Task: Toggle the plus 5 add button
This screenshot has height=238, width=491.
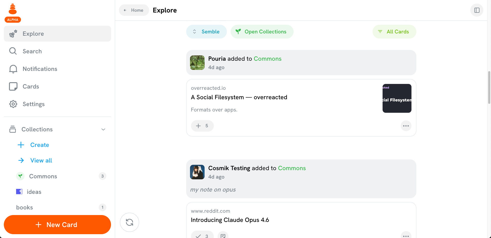Action: click(x=202, y=126)
